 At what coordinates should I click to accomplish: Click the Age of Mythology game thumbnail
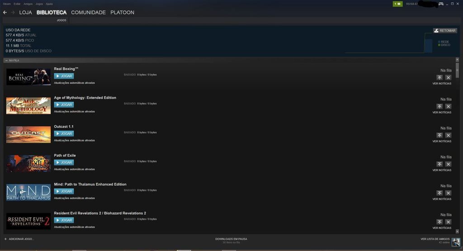[x=28, y=105]
